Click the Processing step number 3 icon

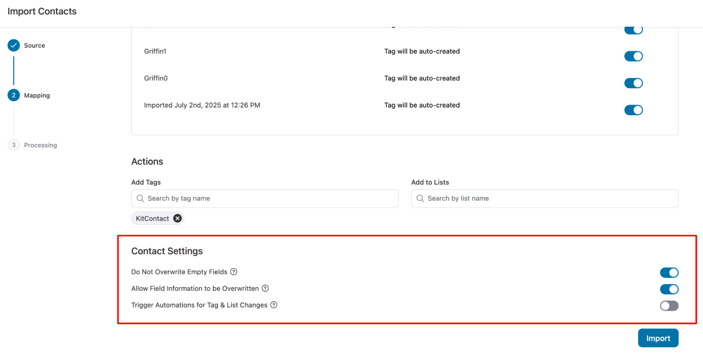click(14, 145)
